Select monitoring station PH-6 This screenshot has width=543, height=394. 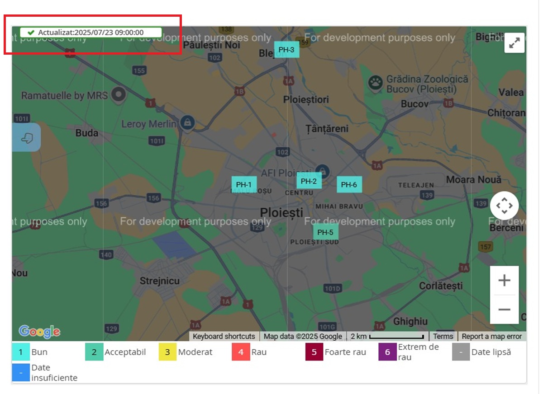[x=349, y=184]
